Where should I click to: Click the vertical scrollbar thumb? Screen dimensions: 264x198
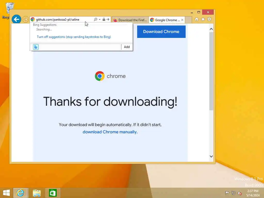click(211, 71)
